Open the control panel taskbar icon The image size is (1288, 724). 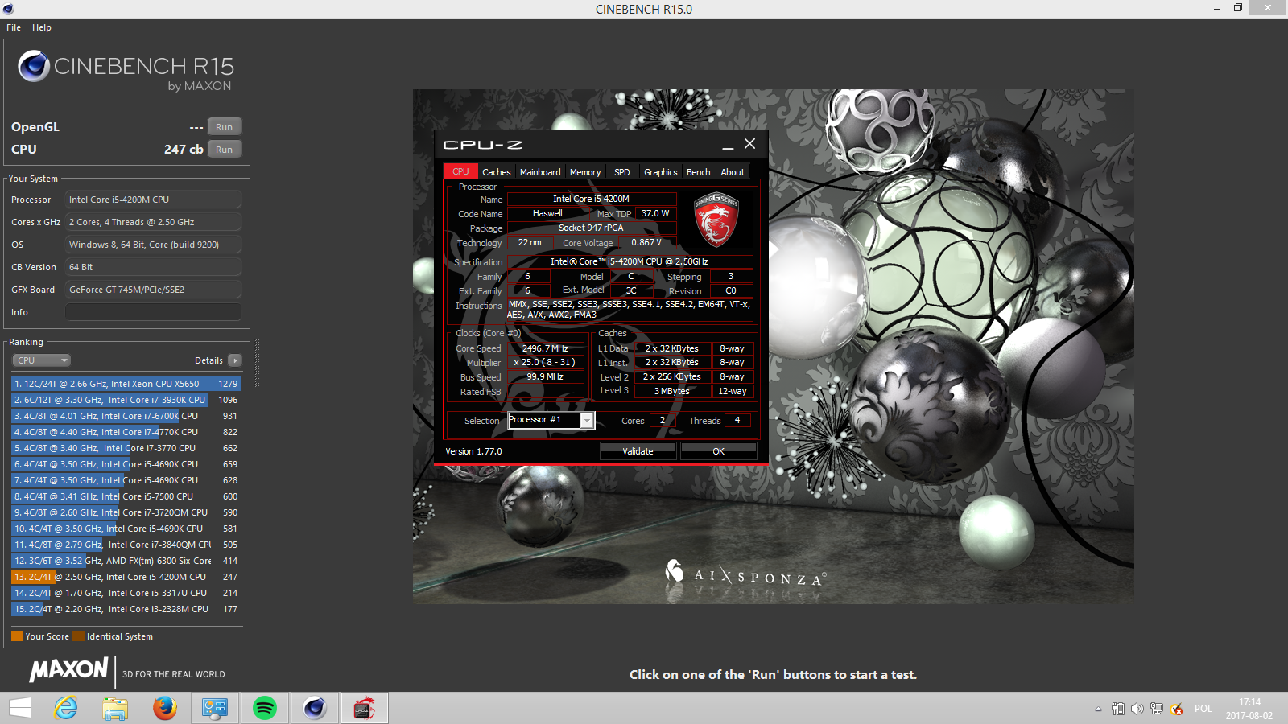tap(214, 708)
